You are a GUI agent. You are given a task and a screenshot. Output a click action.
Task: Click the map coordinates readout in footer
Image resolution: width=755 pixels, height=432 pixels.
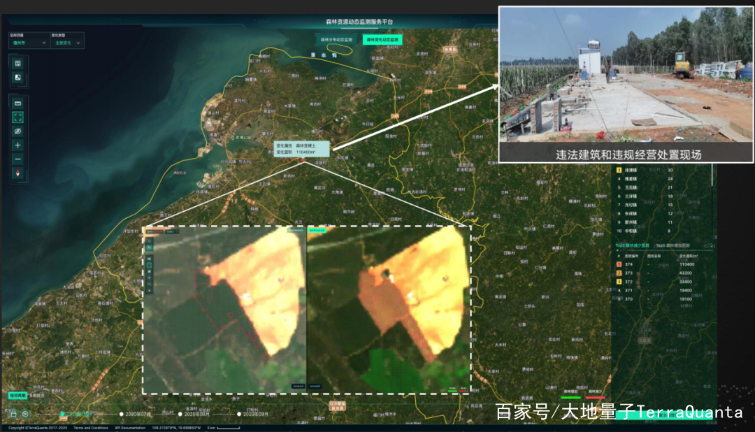[x=176, y=428]
